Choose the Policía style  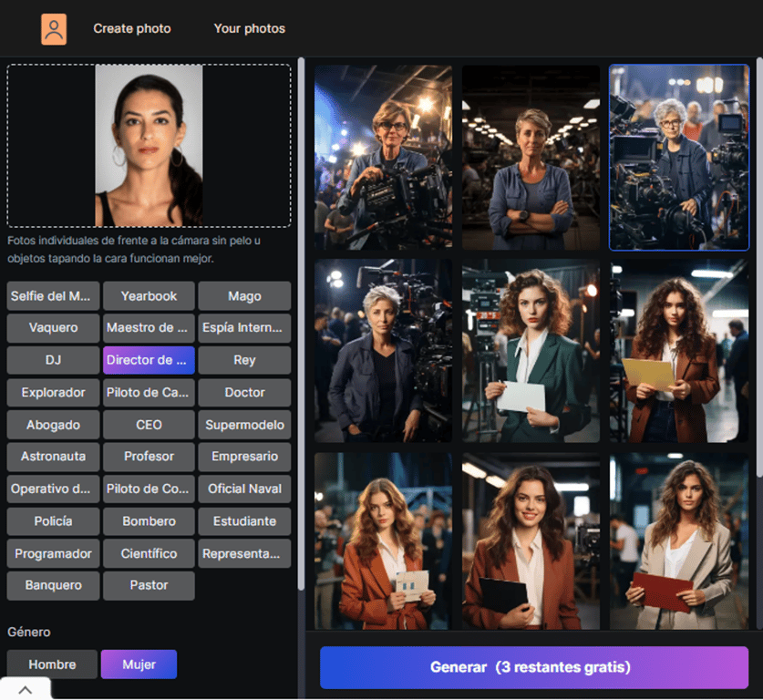pos(53,521)
